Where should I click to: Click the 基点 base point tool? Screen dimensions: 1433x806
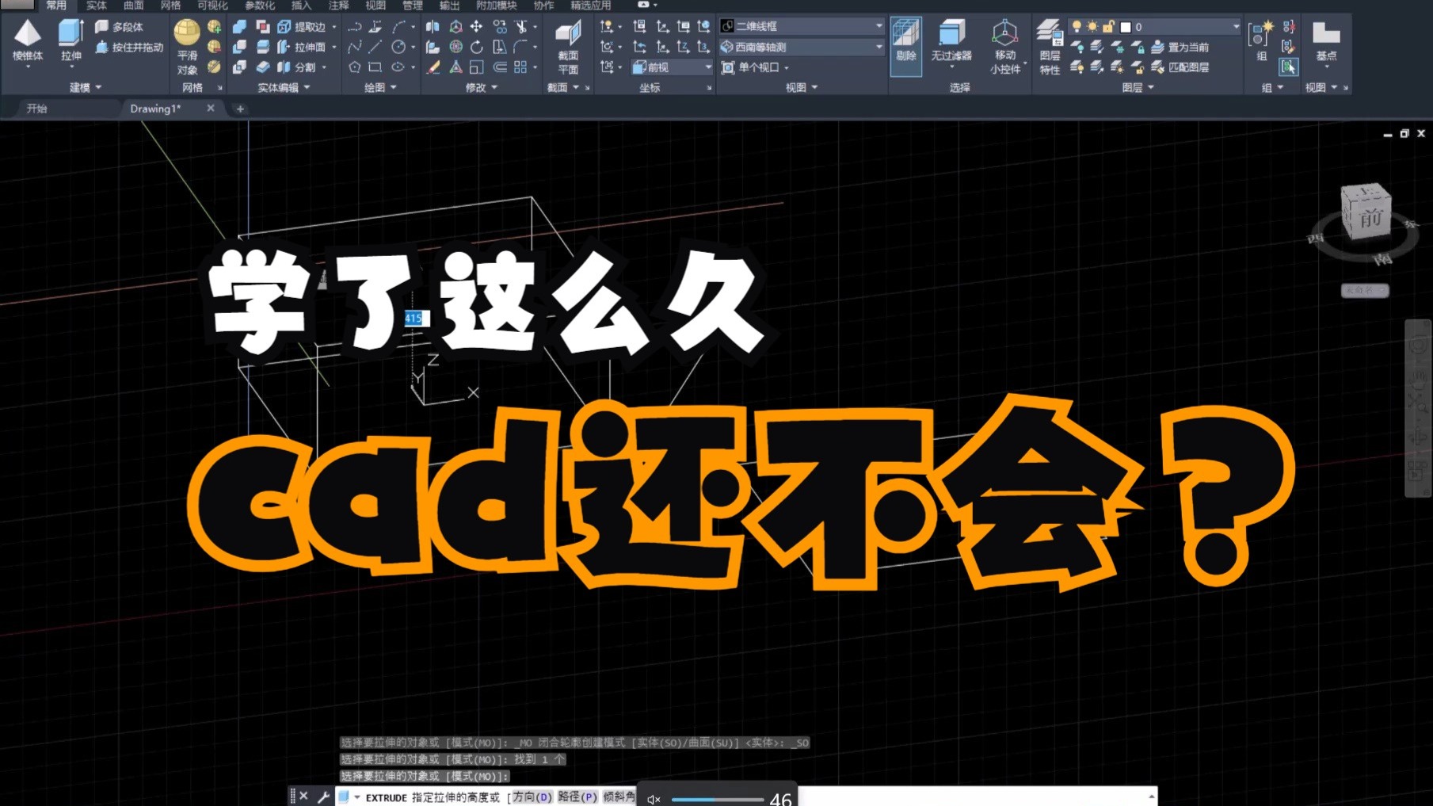pyautogui.click(x=1326, y=41)
